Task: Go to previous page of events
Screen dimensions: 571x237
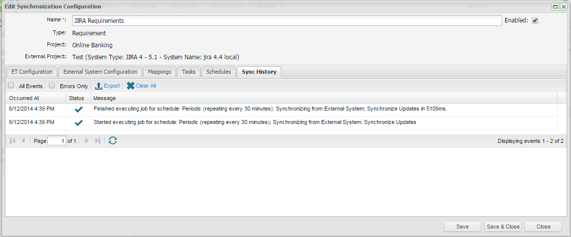Action: [x=23, y=141]
